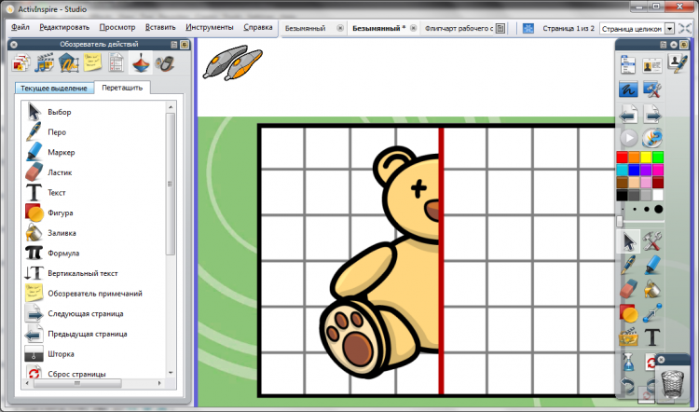The image size is (699, 412).
Task: Pick the red color swatch
Action: coord(622,157)
